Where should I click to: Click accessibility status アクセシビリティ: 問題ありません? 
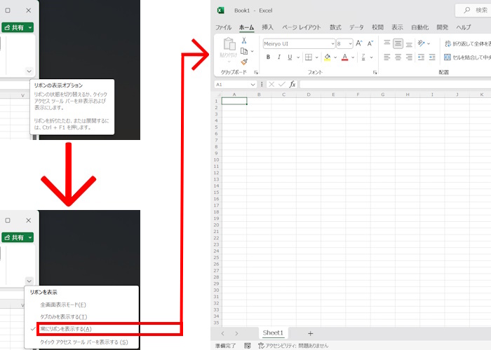point(293,346)
